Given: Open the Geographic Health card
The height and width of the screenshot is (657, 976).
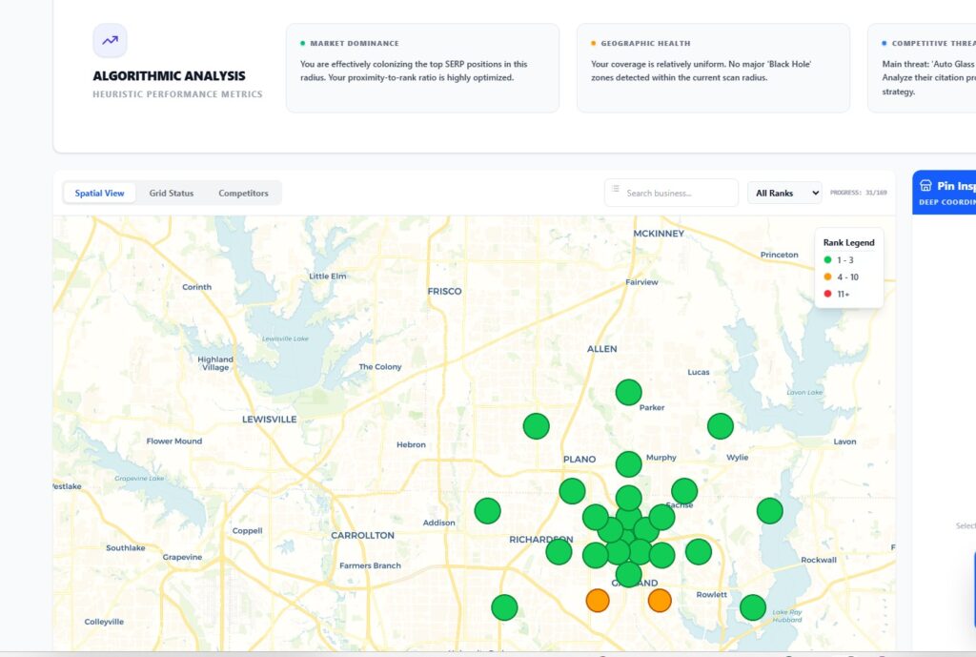Looking at the screenshot, I should (713, 68).
